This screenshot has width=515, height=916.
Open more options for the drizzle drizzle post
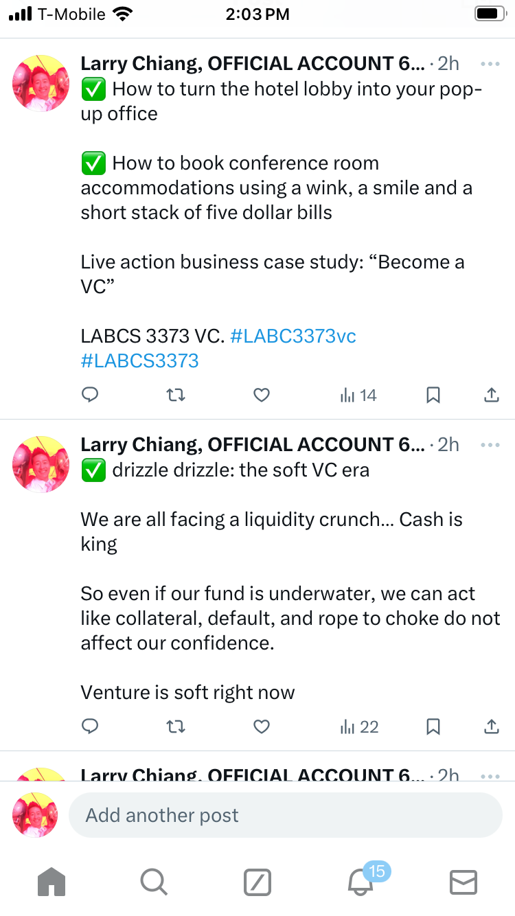(490, 445)
